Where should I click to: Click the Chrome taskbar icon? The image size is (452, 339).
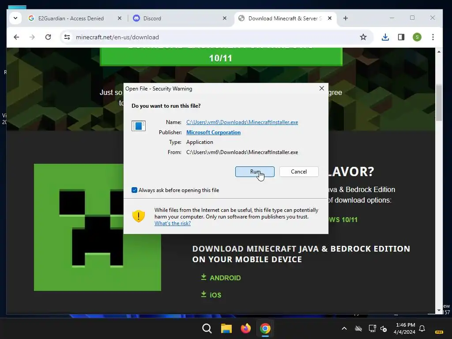pos(265,328)
